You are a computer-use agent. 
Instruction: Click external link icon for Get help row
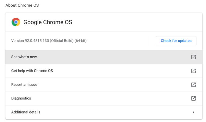pos(193,71)
